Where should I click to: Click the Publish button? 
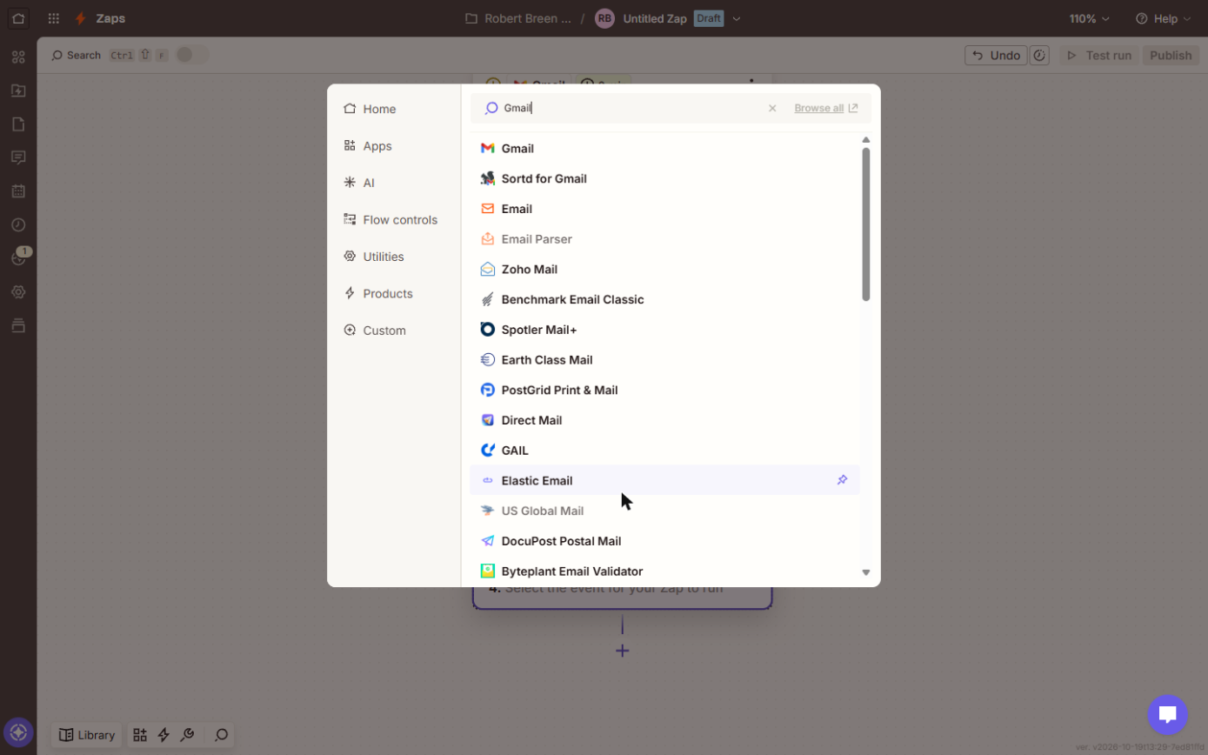tap(1170, 55)
